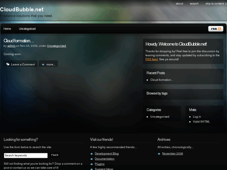
Task: Click the blue arrow beside more...
Action: click(43, 65)
